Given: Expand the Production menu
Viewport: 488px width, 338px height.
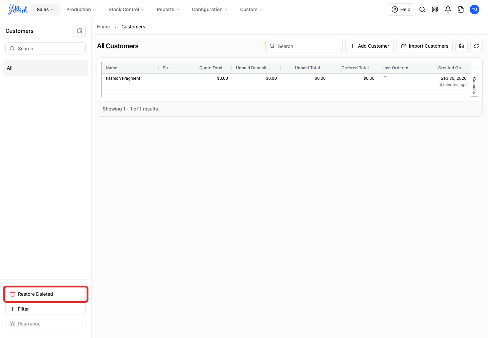Looking at the screenshot, I should [x=81, y=9].
